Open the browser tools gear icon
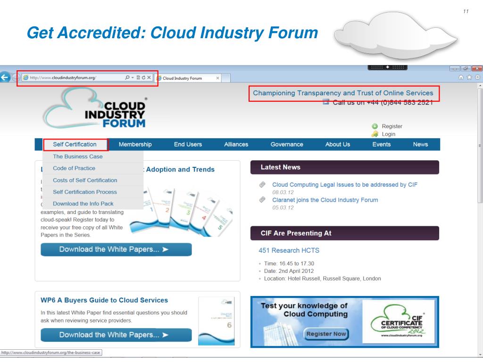Image resolution: width=483 pixels, height=362 pixels. pos(477,77)
